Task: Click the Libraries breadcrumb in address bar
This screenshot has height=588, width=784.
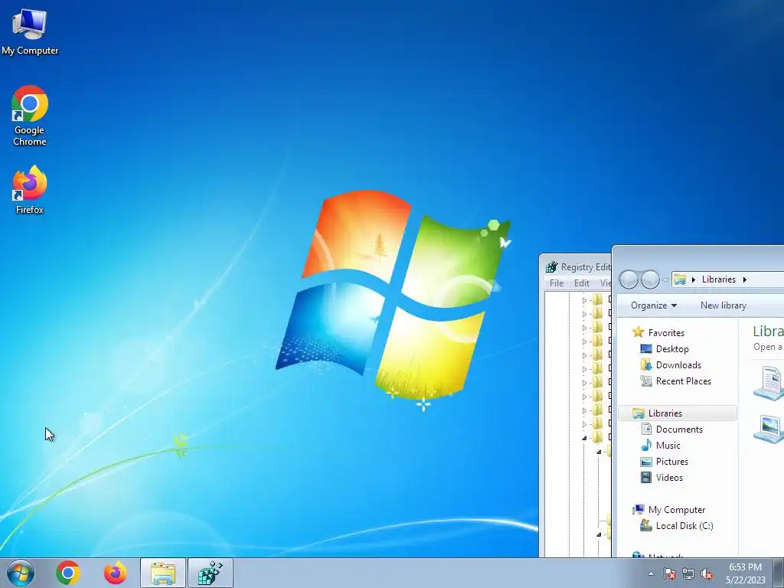Action: point(718,279)
